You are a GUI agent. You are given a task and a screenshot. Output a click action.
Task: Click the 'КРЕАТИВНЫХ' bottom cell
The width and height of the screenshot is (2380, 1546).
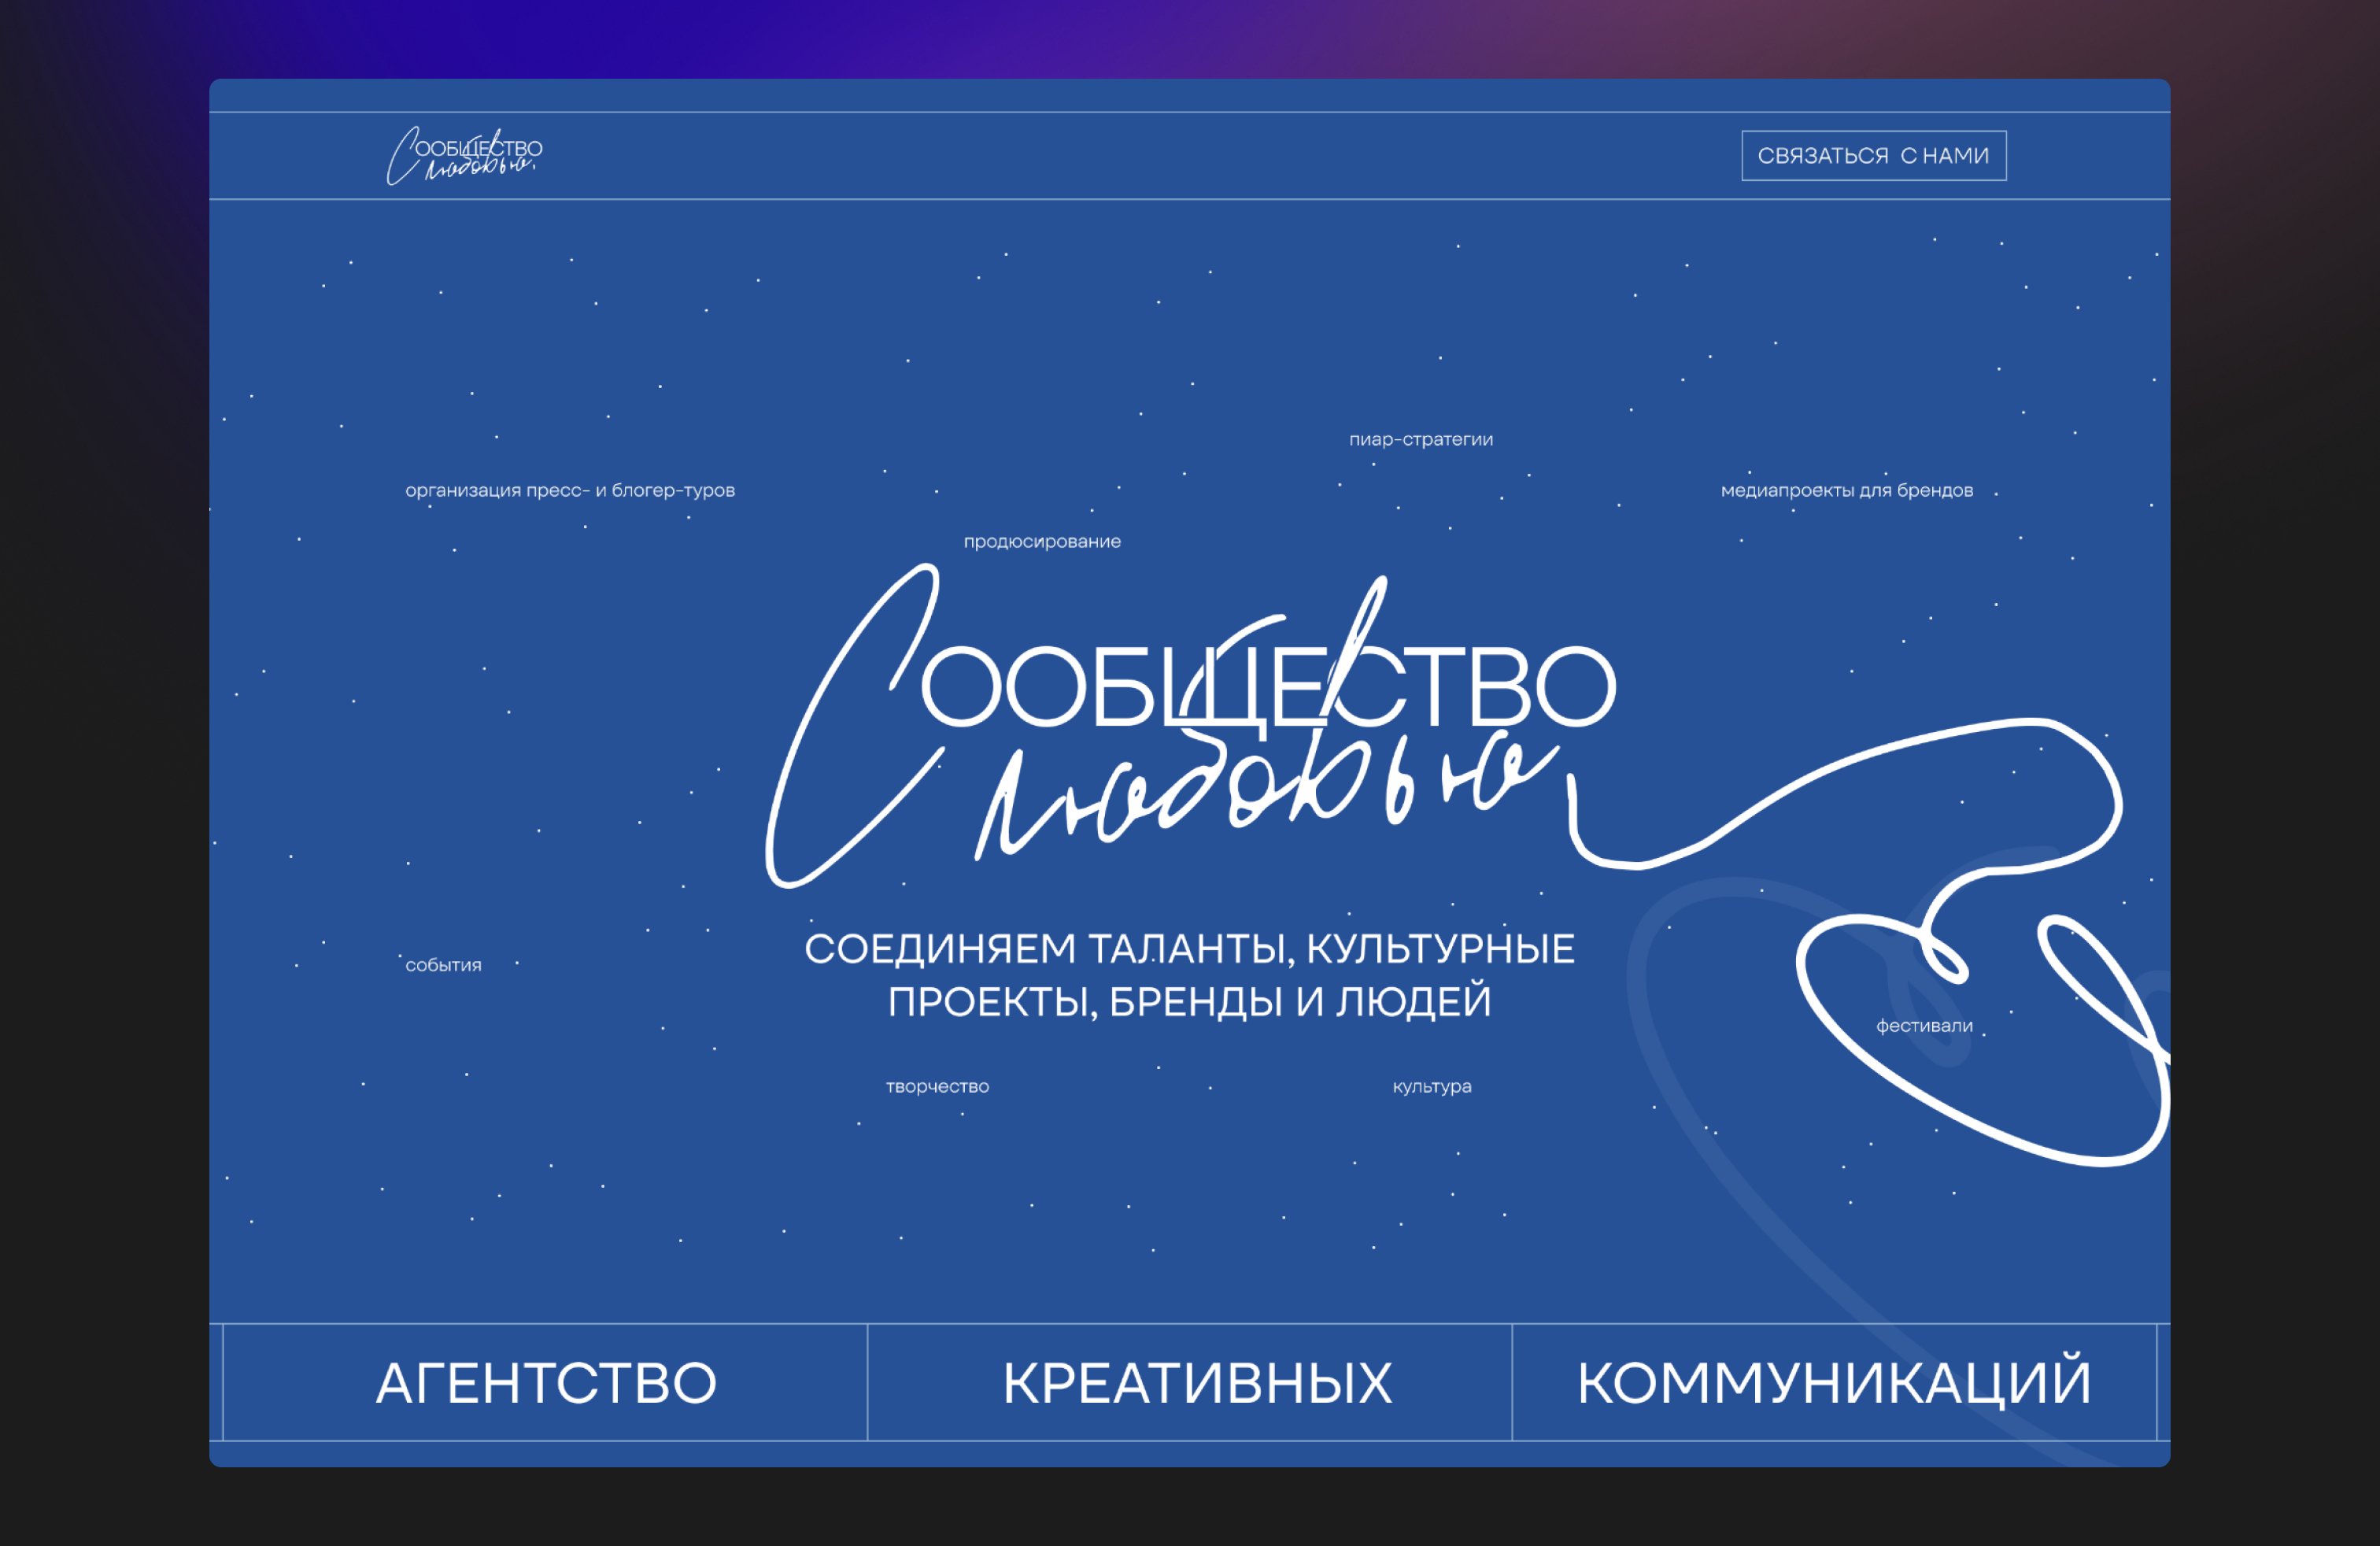click(1190, 1382)
